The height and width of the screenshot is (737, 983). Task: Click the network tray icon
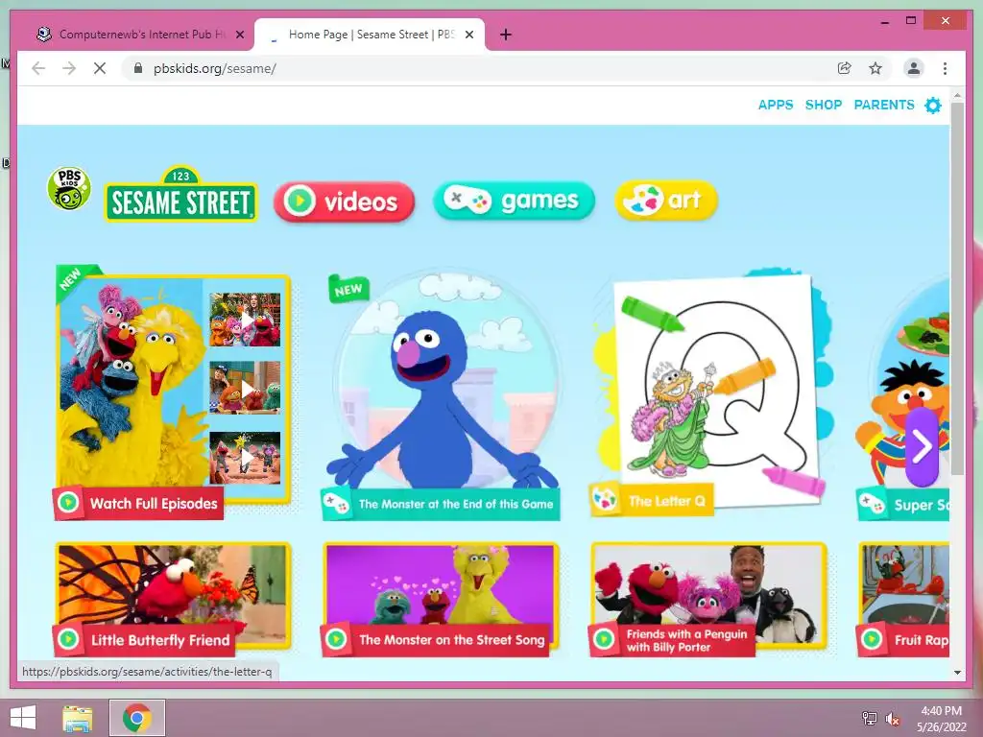(x=869, y=718)
